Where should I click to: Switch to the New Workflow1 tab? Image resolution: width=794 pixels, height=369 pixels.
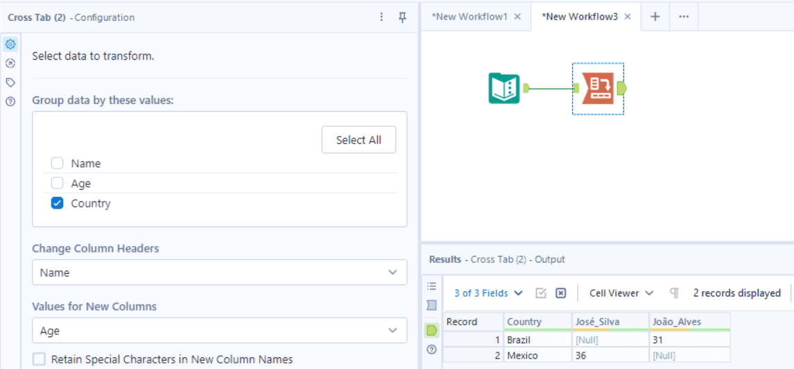(x=469, y=17)
